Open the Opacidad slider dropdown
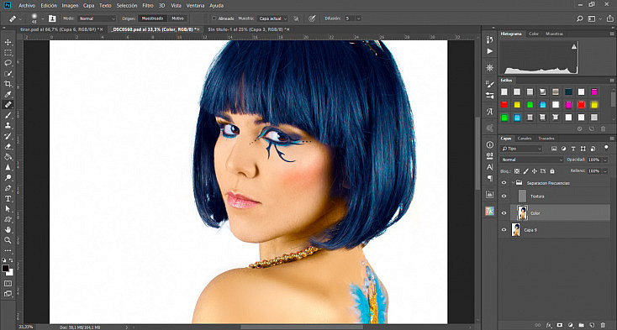 point(604,160)
